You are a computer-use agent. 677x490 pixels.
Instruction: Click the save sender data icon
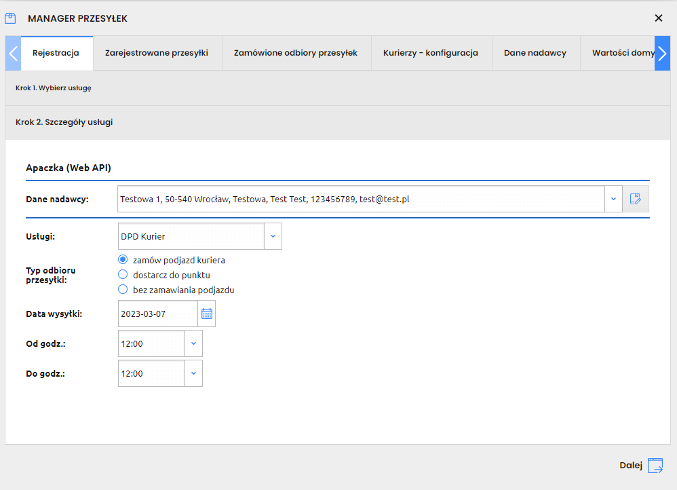pyautogui.click(x=636, y=199)
